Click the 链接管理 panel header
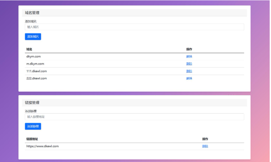 (32, 103)
